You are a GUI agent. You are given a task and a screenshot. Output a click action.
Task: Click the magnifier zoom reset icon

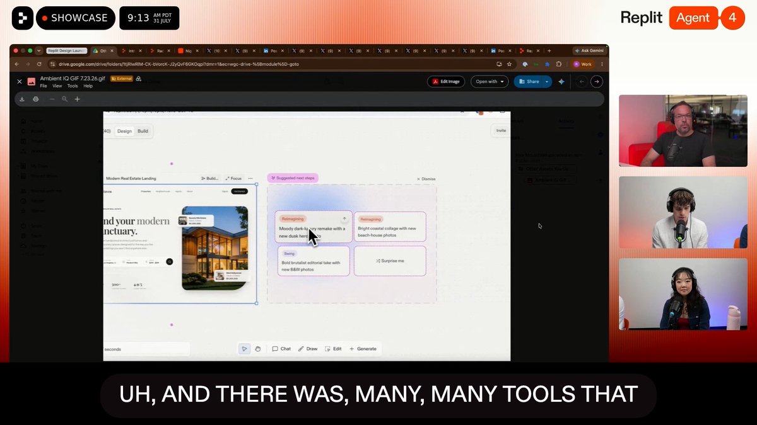pos(64,99)
